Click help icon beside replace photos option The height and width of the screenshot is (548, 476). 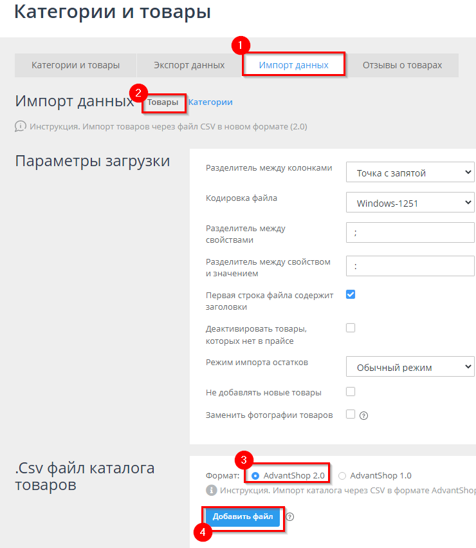click(x=363, y=415)
